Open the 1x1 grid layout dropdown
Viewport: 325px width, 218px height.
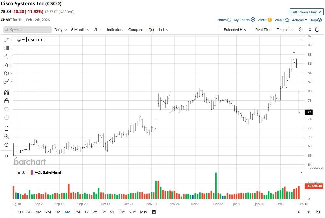[x=163, y=30]
